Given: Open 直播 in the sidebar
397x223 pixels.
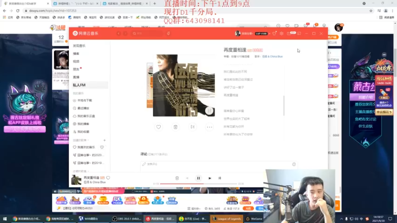Looking at the screenshot, I should click(76, 77).
